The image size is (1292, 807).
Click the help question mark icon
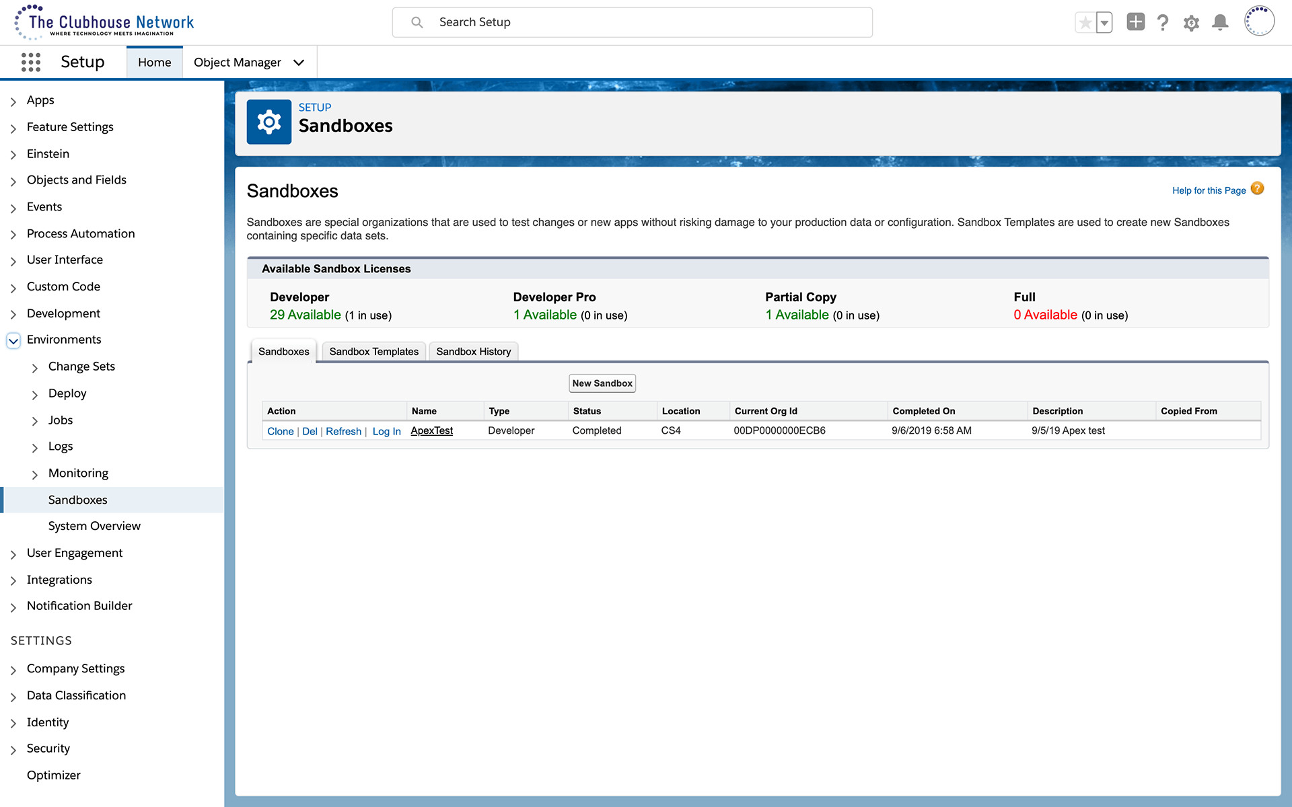[1163, 23]
